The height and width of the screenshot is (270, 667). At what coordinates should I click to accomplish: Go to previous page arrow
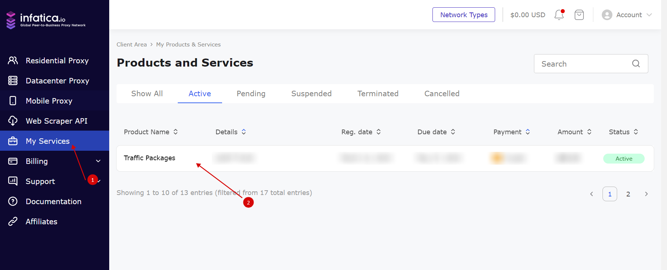592,194
